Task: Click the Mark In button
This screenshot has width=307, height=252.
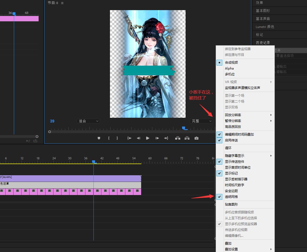Action: point(109,138)
